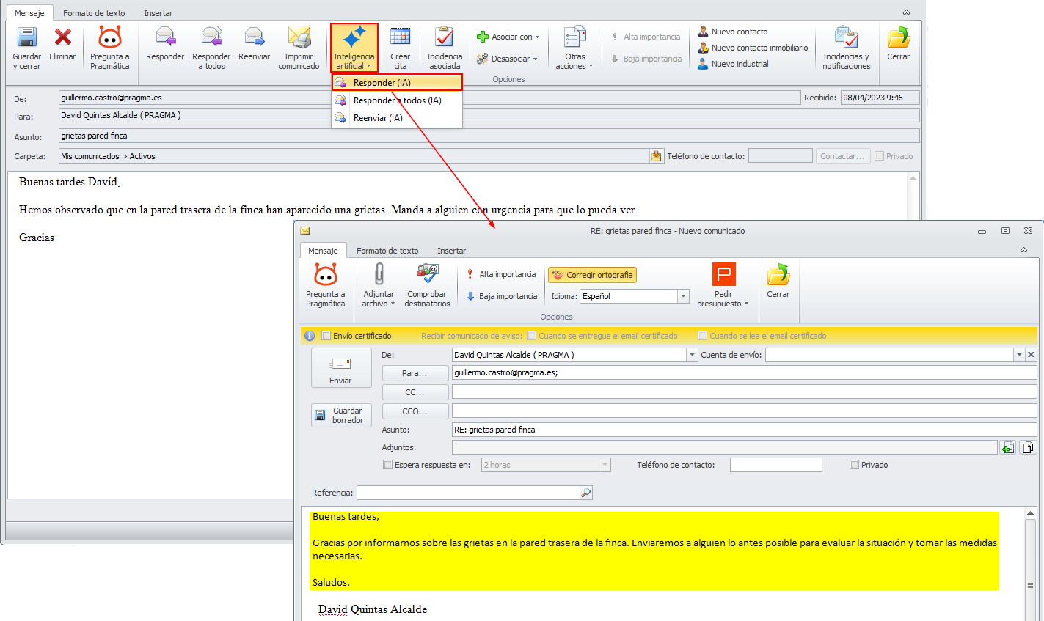
Task: Select Responder a todos (IA) menu entry
Action: tap(397, 100)
